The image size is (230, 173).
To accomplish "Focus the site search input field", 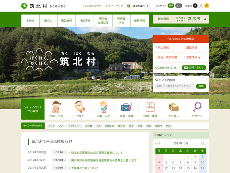I will [x=175, y=86].
